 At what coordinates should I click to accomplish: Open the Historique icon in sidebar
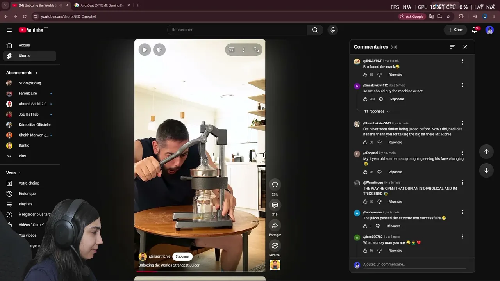9,194
